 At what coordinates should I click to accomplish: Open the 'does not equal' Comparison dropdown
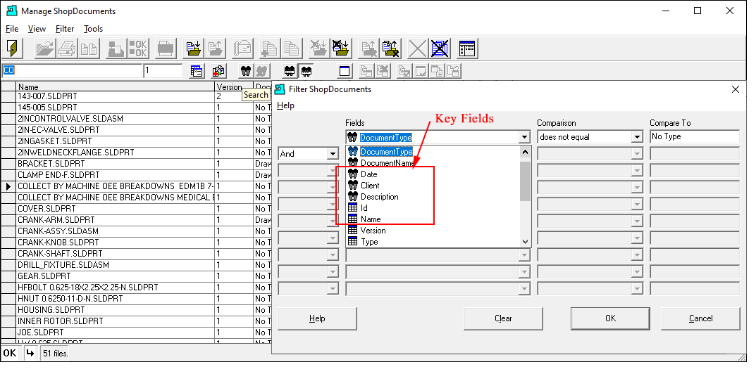pos(637,137)
